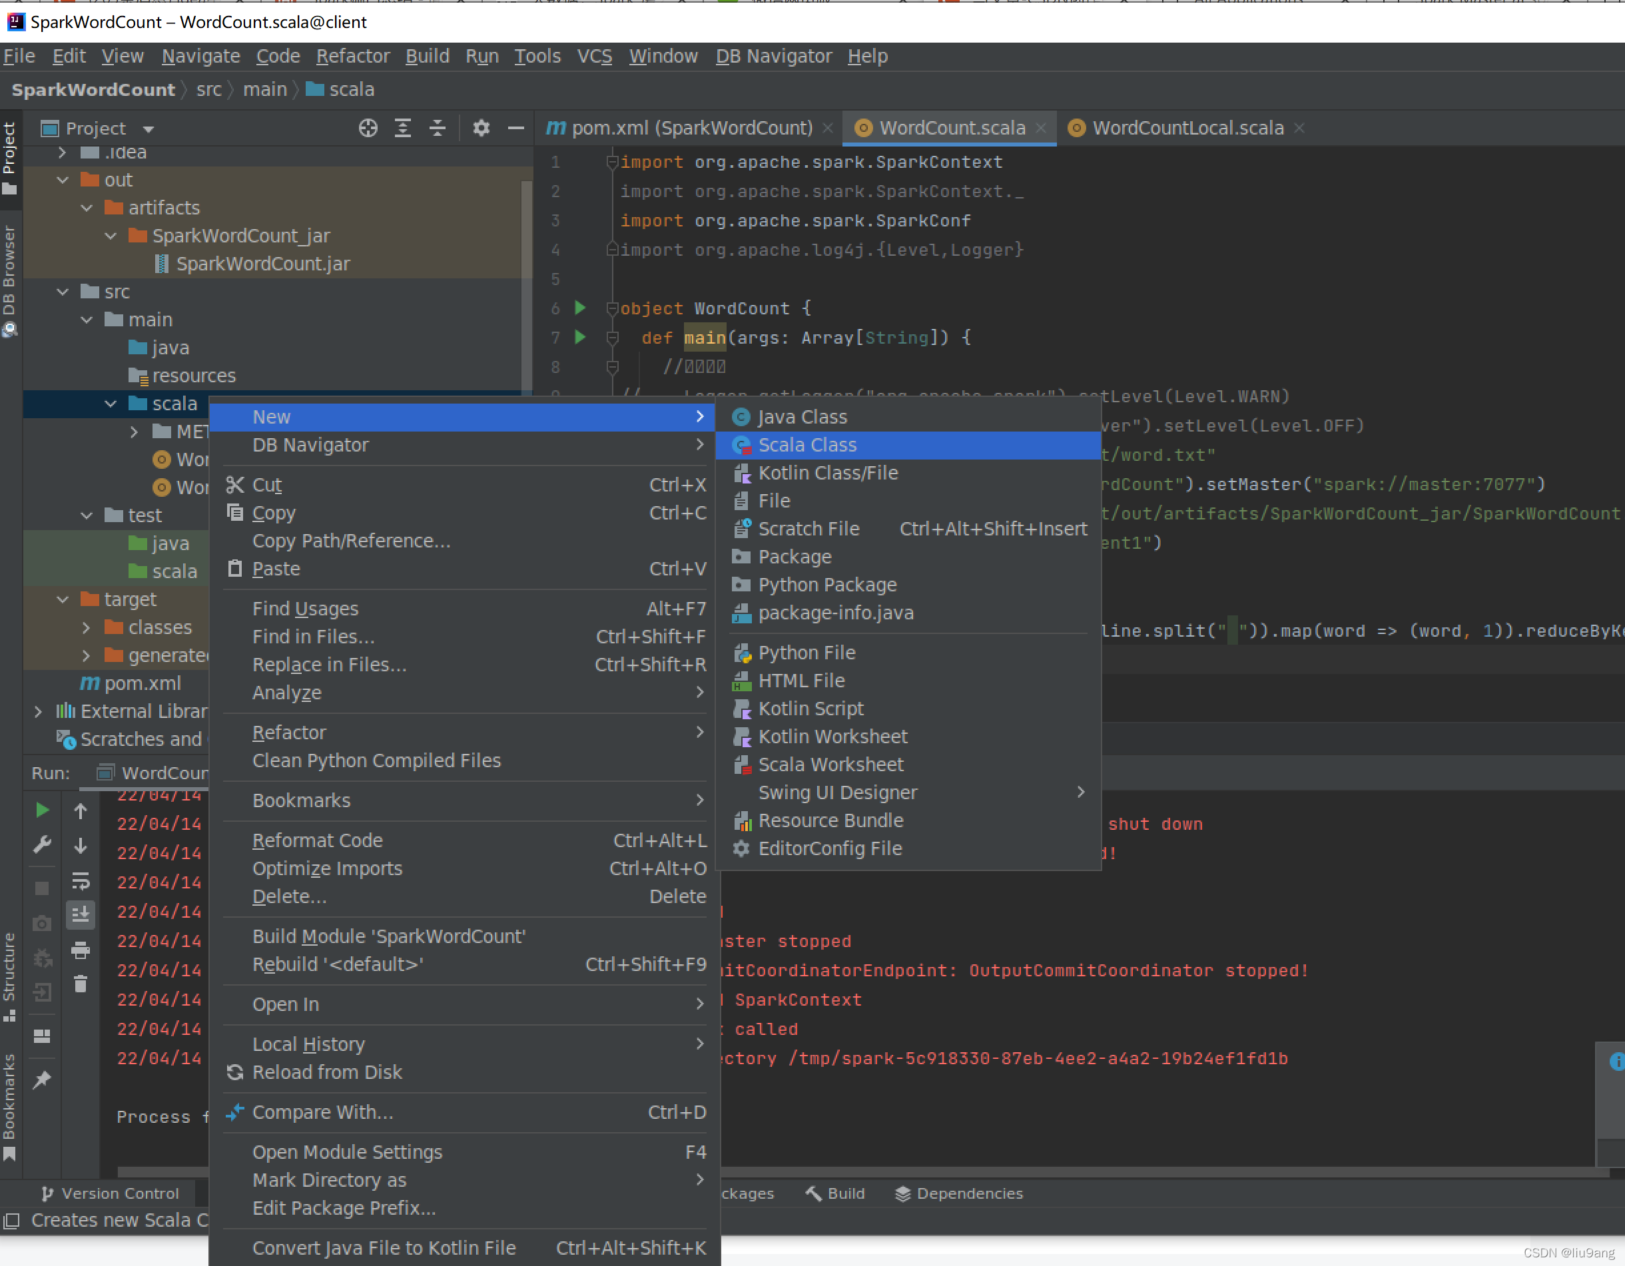Screen dimensions: 1625x1266
Task: Open the Navigate menu
Action: coord(201,57)
